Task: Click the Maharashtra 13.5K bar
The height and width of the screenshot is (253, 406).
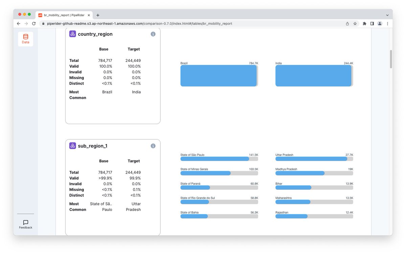Action: pos(314,202)
